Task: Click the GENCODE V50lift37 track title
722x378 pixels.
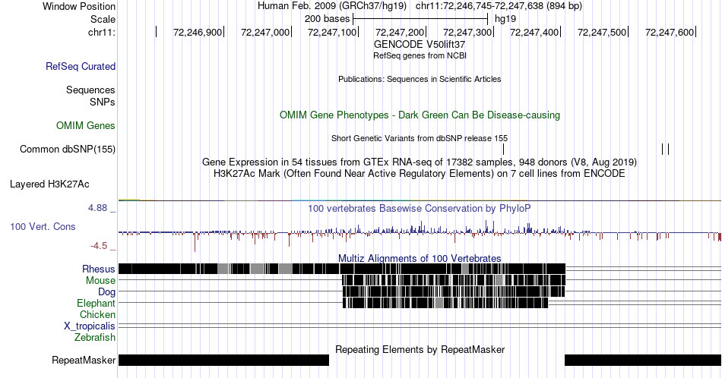Action: (x=420, y=44)
